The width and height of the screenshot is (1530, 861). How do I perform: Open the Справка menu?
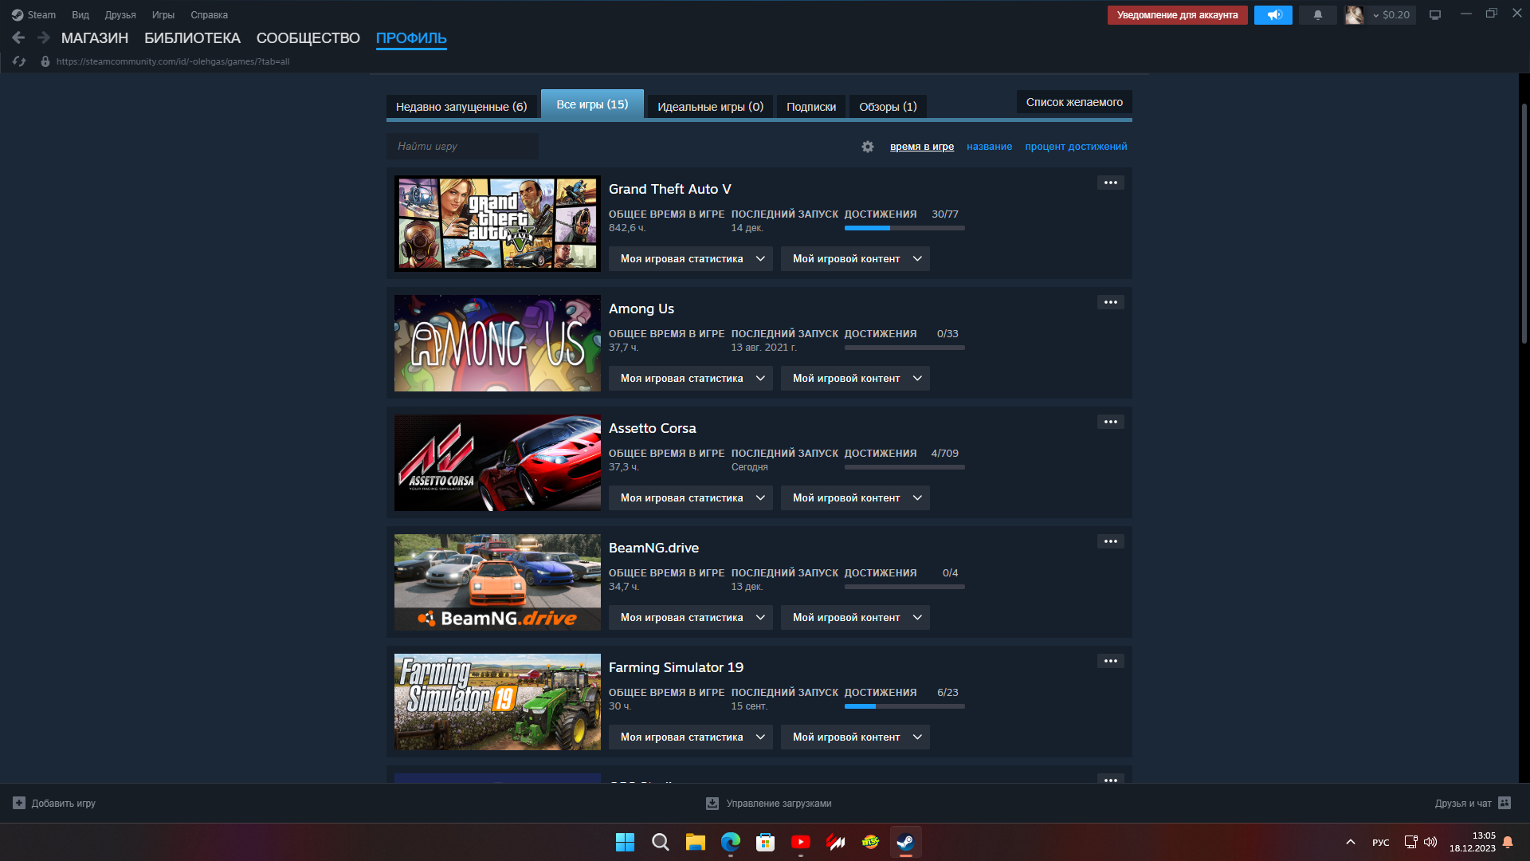click(x=209, y=15)
